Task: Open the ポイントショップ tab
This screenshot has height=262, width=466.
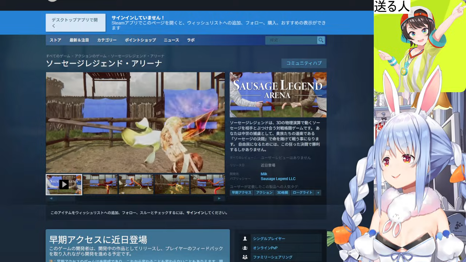Action: point(140,40)
